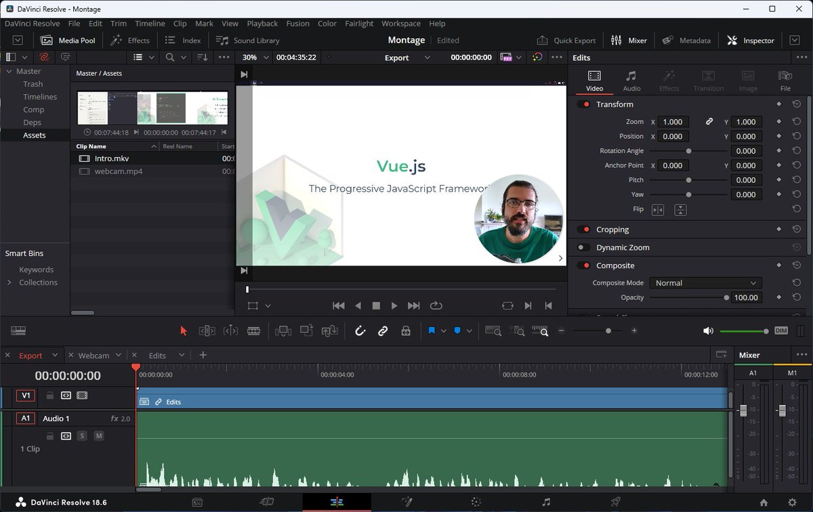813x512 pixels.
Task: Open the Sound Library panel
Action: tap(247, 40)
